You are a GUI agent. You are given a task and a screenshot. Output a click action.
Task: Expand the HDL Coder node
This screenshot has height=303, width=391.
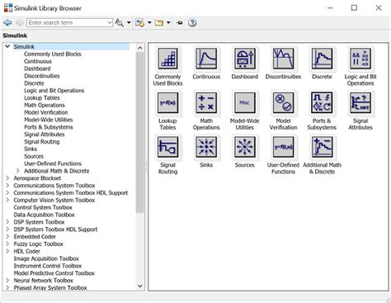point(7,251)
